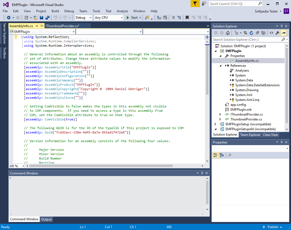Open the Server Explorer side tab
The image size is (291, 230).
point(4,33)
